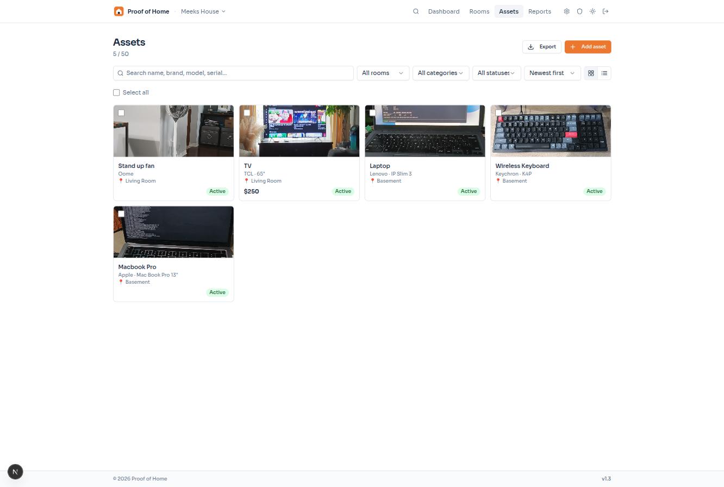Expand the All categories filter

(441, 73)
